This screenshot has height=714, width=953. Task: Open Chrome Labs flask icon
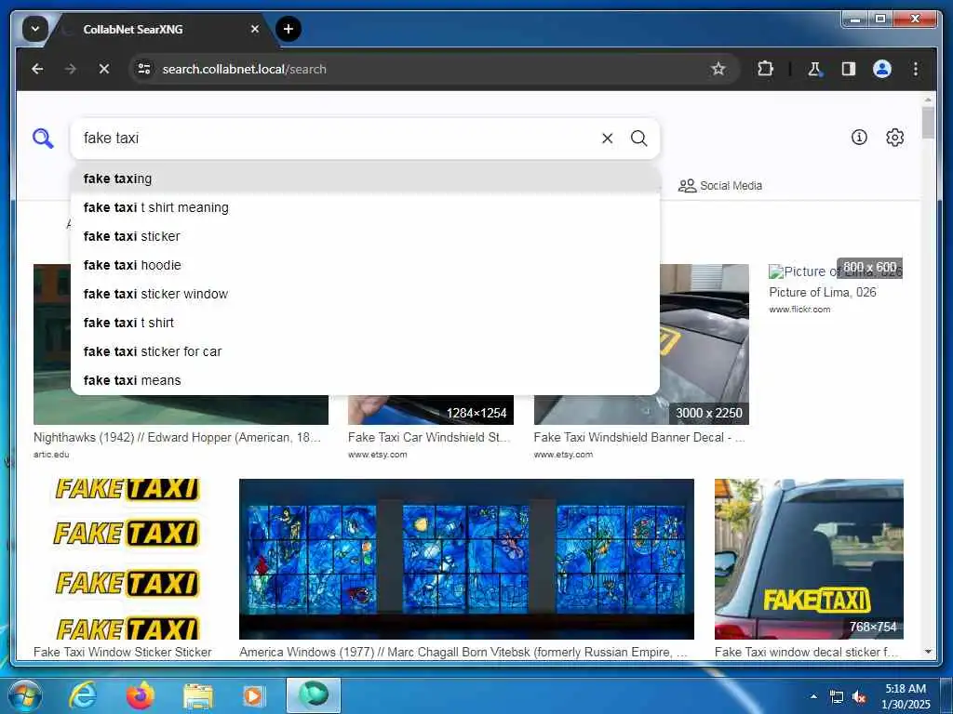pyautogui.click(x=814, y=69)
